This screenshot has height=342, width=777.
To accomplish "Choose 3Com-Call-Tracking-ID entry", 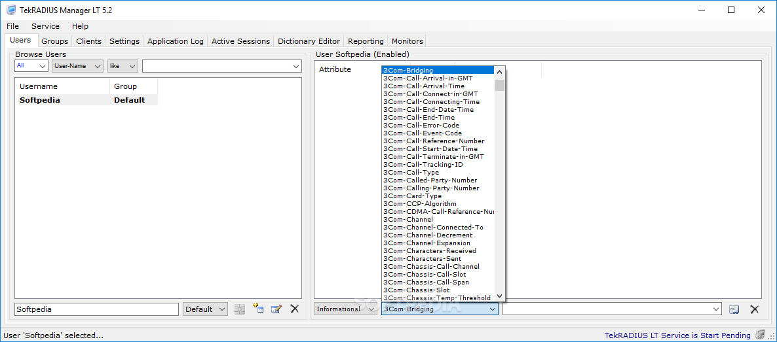I will 438,164.
